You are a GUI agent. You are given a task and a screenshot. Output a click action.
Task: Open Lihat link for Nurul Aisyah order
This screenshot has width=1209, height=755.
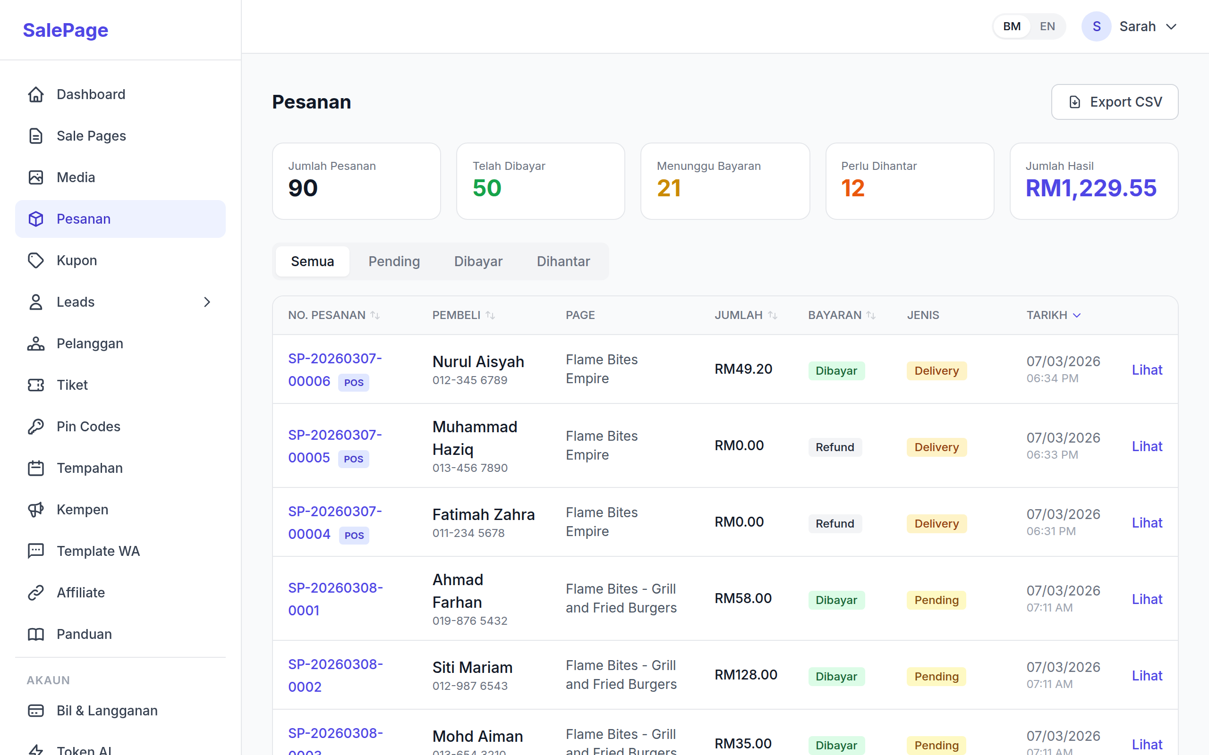(1147, 369)
